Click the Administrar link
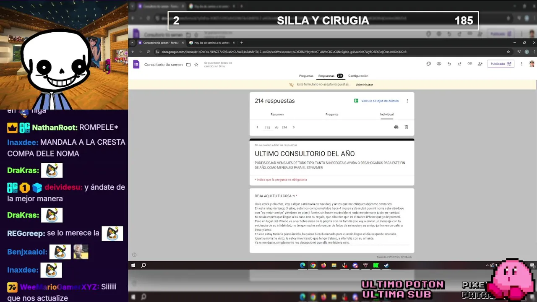537x302 pixels. pyautogui.click(x=364, y=85)
